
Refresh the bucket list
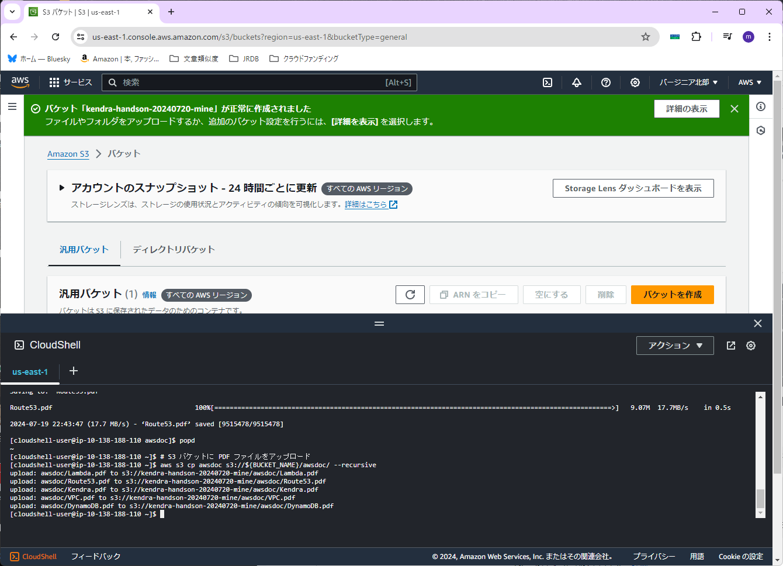(410, 295)
